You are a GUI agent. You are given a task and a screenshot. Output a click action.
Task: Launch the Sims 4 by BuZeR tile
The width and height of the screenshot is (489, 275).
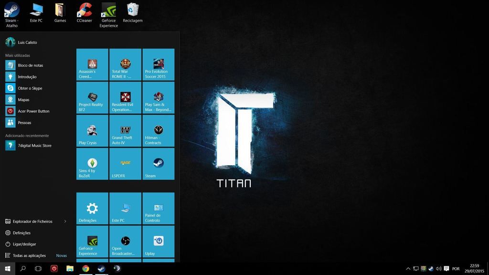coord(92,164)
